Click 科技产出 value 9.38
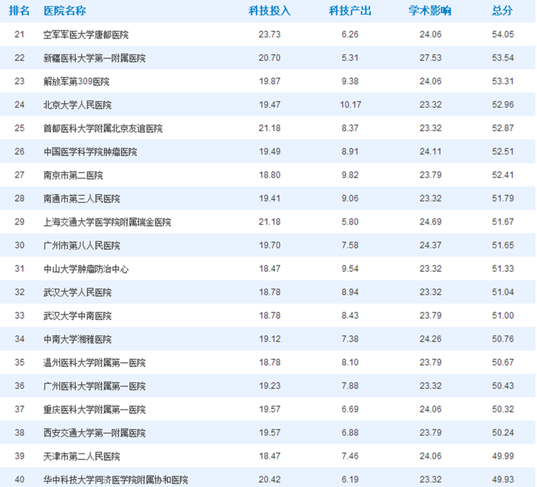Image resolution: width=537 pixels, height=487 pixels. pyautogui.click(x=350, y=81)
